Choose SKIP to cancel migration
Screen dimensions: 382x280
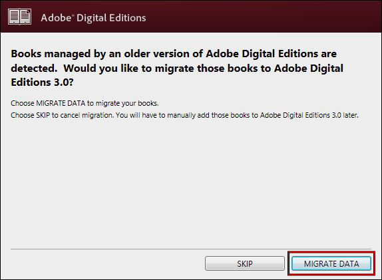(245, 263)
